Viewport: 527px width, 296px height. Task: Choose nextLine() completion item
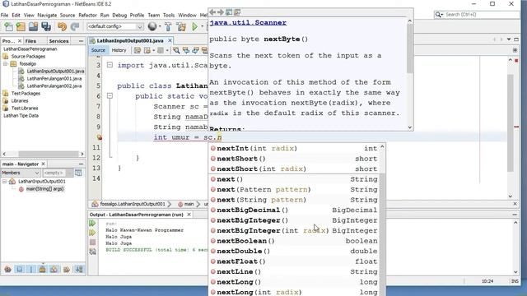295,271
